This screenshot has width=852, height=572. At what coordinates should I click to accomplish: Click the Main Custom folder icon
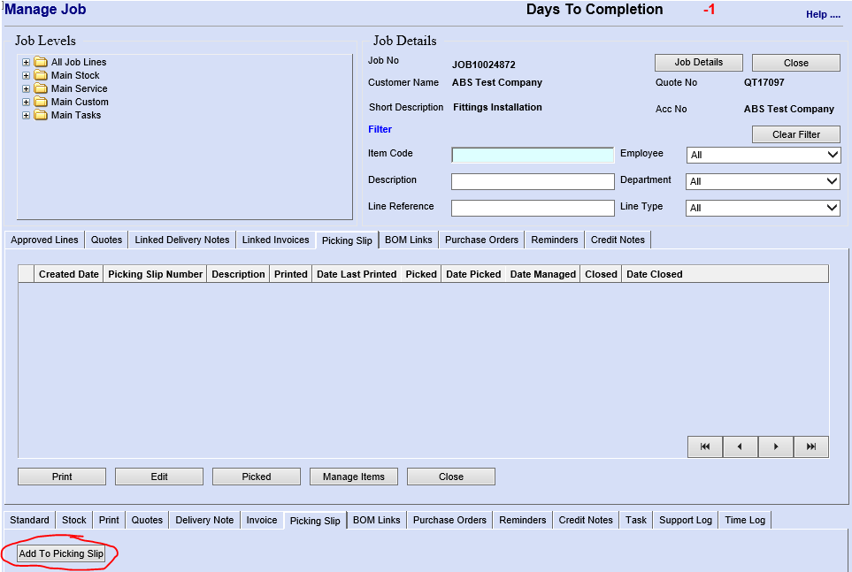click(x=41, y=103)
